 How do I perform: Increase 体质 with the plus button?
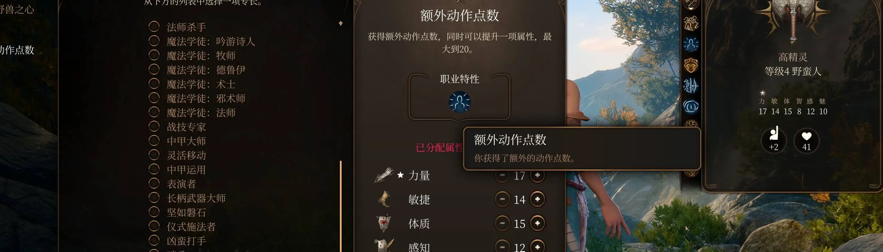pyautogui.click(x=537, y=223)
